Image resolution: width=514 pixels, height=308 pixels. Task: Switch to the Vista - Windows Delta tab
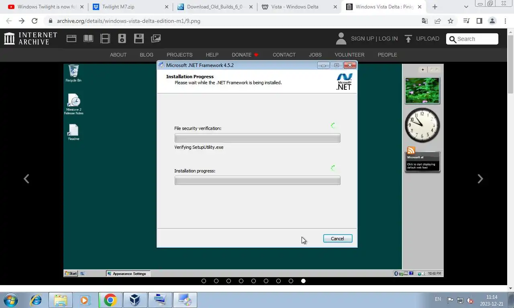pyautogui.click(x=299, y=7)
